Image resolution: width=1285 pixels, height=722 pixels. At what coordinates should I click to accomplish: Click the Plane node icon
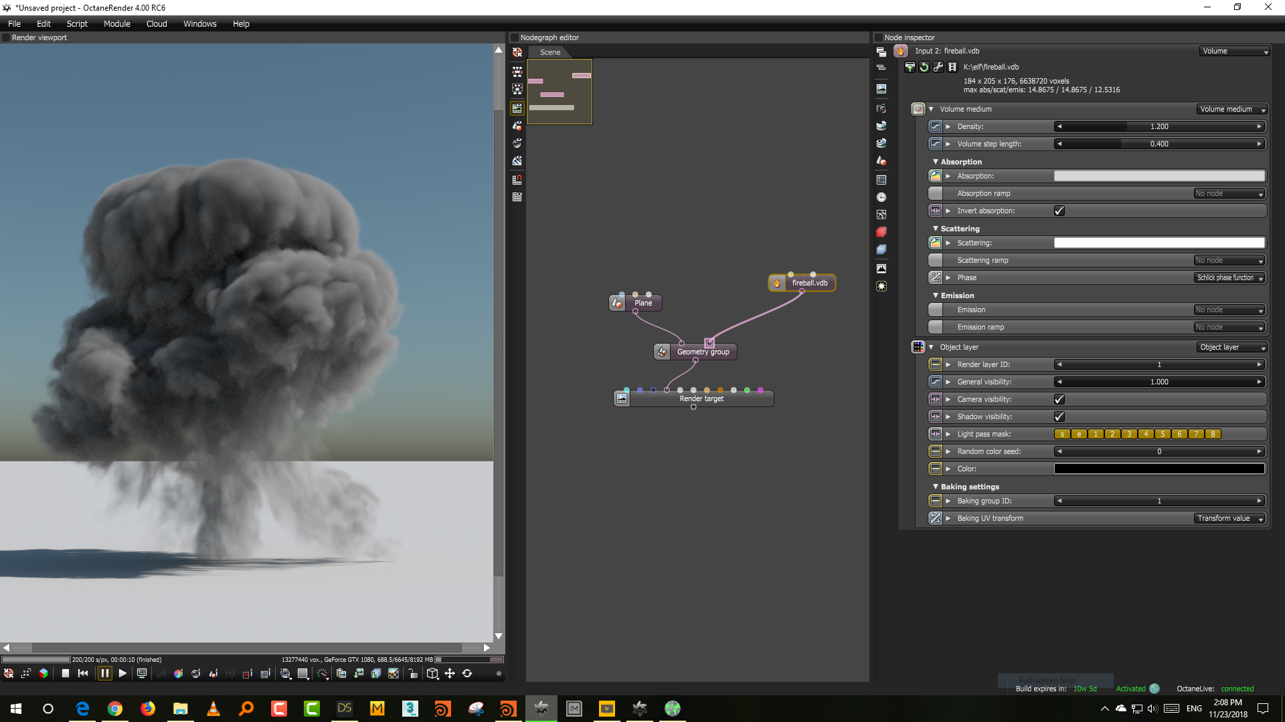coord(618,304)
